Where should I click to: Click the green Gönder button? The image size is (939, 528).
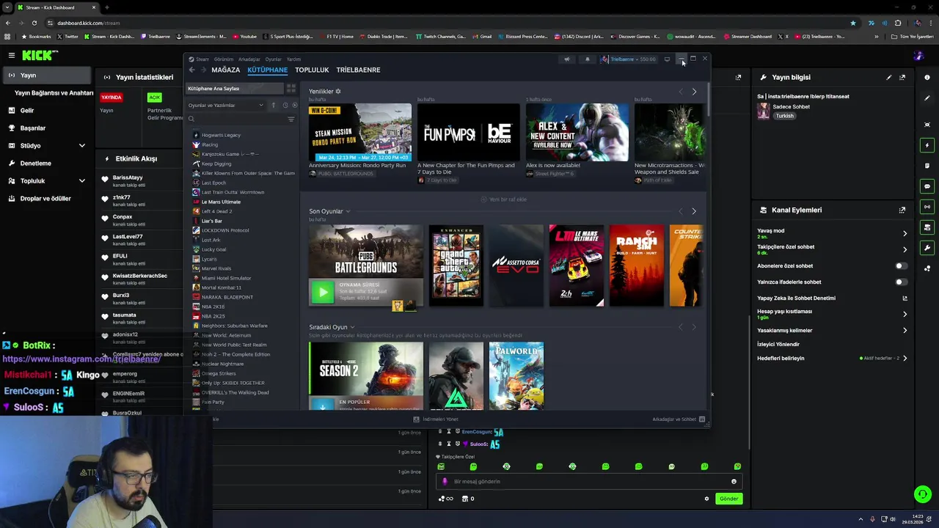(728, 499)
